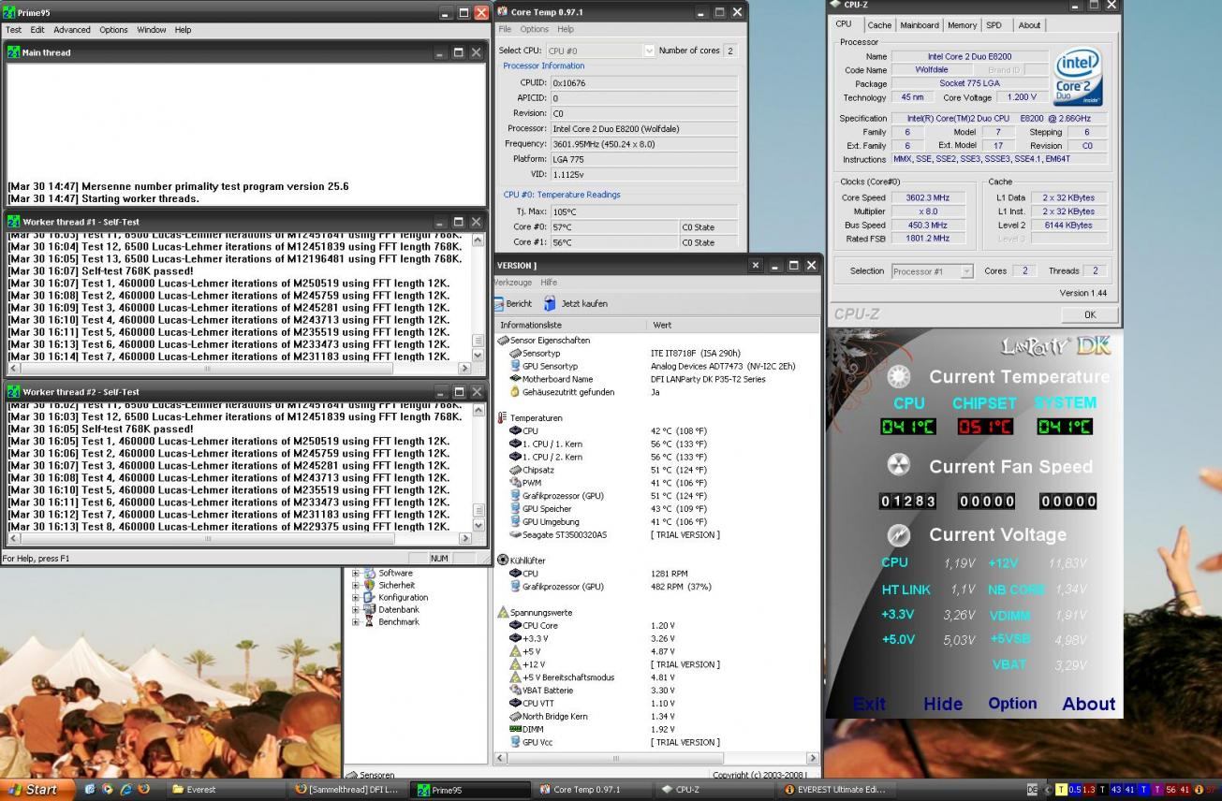The width and height of the screenshot is (1222, 801).
Task: Switch to the Mainboard tab in CPU-Z
Action: 920,25
